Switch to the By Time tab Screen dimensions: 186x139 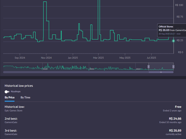coord(25,98)
